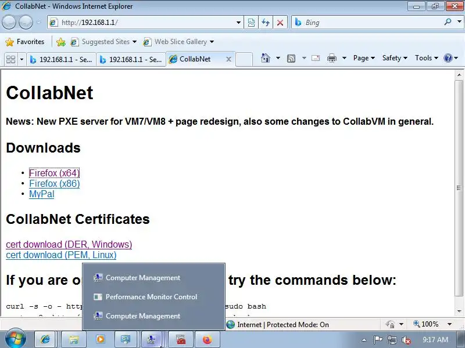Switch to first 192.168.1.1 search tab
Viewport: 465px width, 348px height.
coord(61,60)
